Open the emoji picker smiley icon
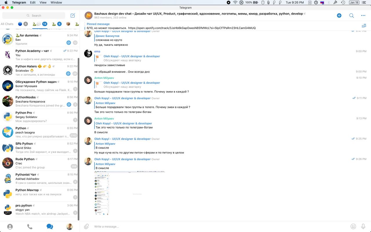 coord(353,226)
